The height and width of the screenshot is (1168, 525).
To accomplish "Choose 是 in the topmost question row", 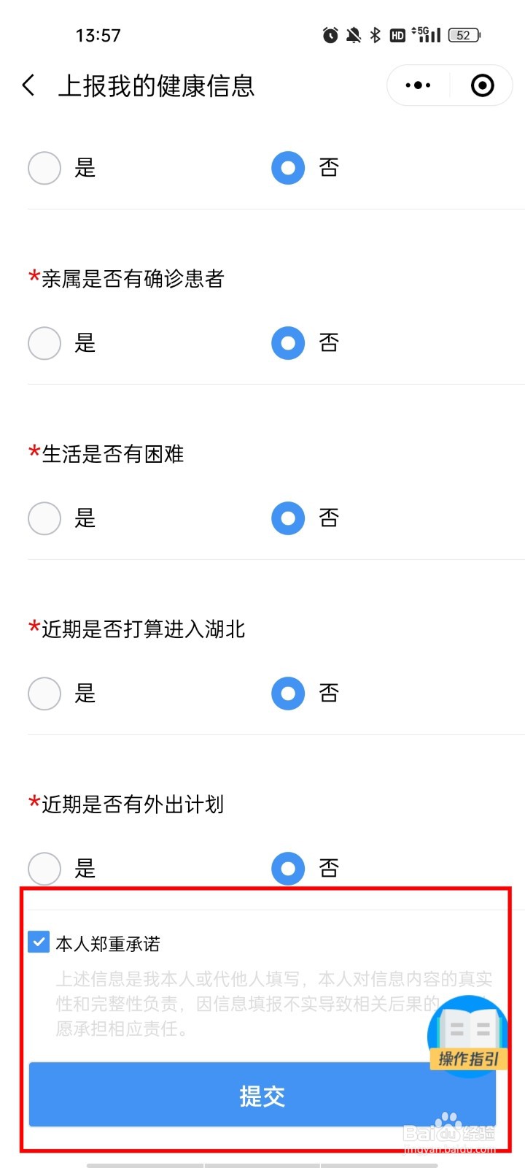I will [x=44, y=168].
